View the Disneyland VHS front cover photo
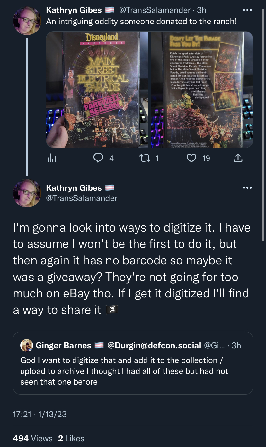This screenshot has height=447, width=266. coord(97,89)
